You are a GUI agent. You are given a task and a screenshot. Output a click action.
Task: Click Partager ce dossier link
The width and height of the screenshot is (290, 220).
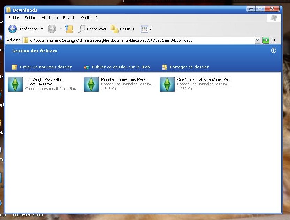189,67
